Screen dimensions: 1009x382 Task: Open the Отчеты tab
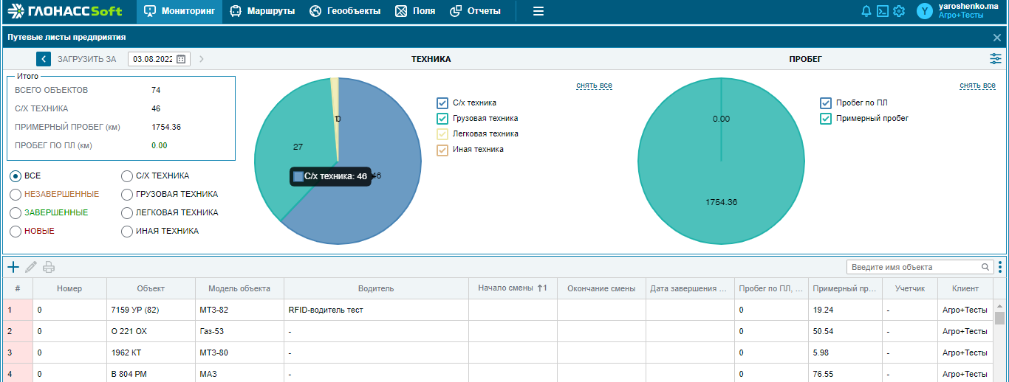tap(475, 11)
